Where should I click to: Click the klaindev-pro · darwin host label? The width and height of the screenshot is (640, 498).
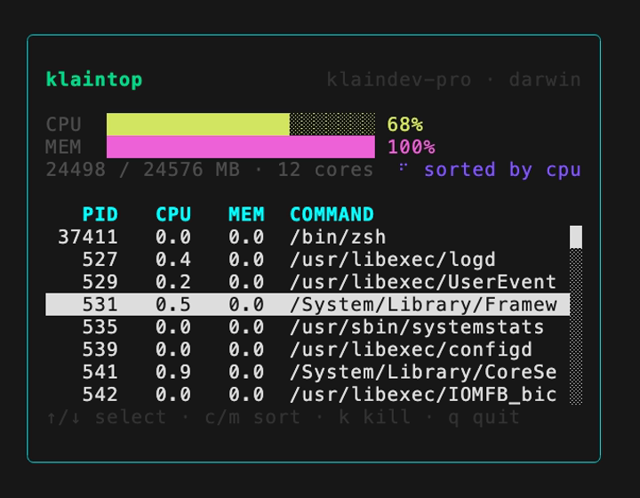[454, 80]
